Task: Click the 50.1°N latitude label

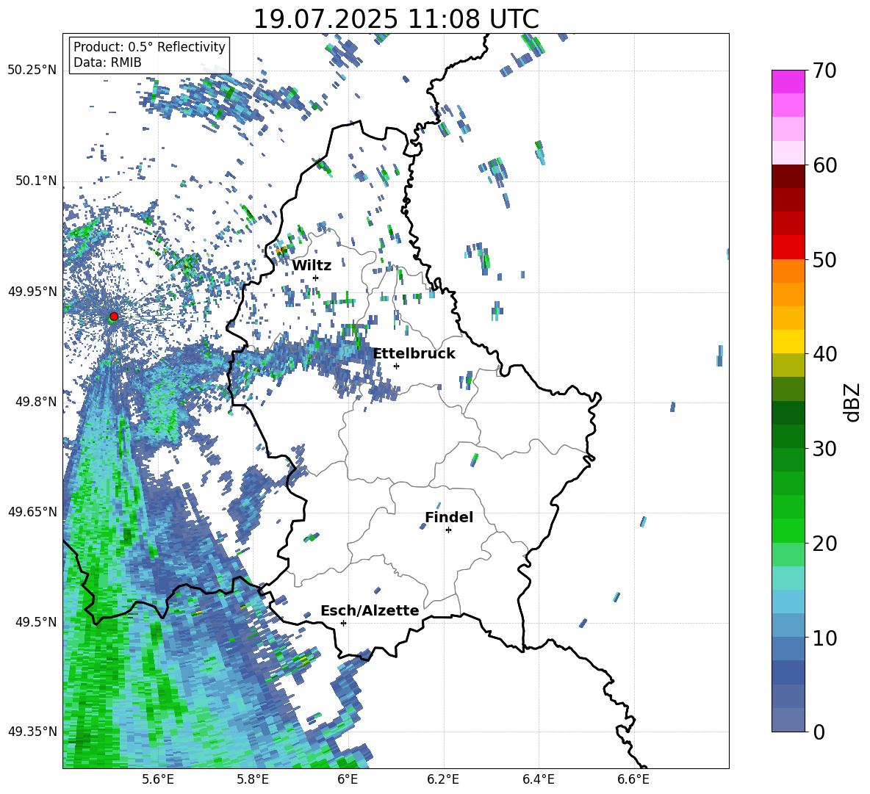Action: click(x=37, y=181)
